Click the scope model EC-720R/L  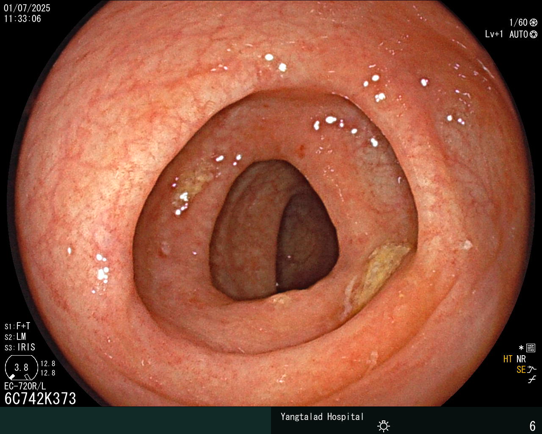click(x=25, y=387)
